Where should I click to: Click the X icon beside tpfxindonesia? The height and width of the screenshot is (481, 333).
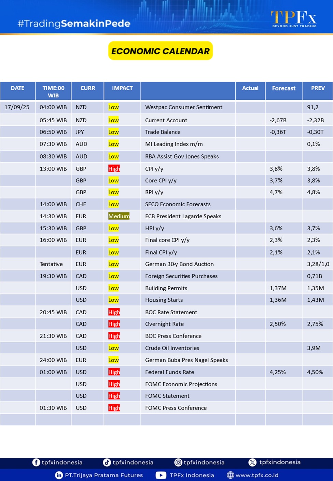252,462
